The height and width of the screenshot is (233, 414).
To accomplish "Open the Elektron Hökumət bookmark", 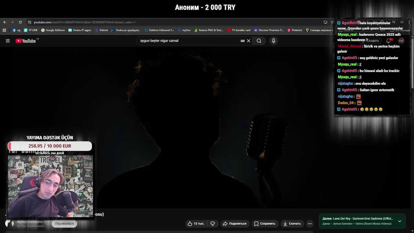I will click(x=159, y=30).
